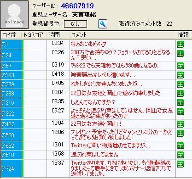Open user ID link 46607919

pyautogui.click(x=77, y=6)
